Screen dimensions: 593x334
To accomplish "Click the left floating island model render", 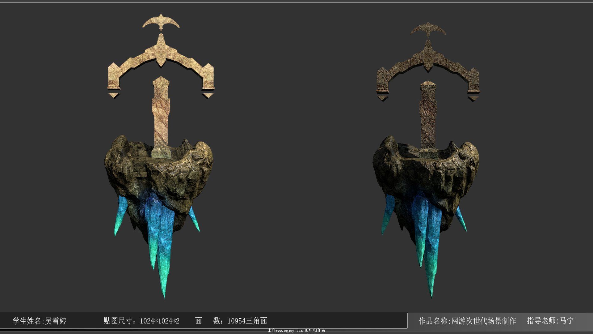I will point(160,156).
